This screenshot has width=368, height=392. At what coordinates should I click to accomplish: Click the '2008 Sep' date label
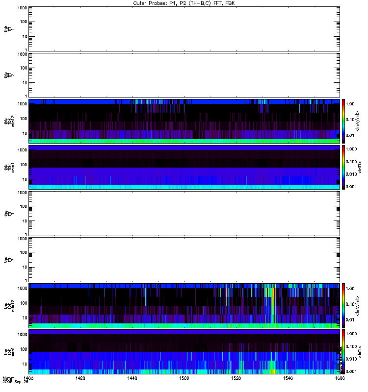[x=13, y=382]
